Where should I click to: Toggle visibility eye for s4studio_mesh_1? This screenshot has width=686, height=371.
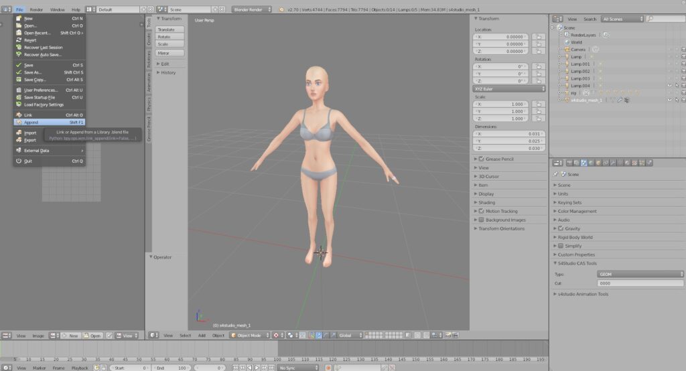pyautogui.click(x=669, y=100)
